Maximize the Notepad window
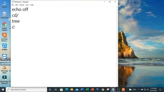 pos(110,2)
